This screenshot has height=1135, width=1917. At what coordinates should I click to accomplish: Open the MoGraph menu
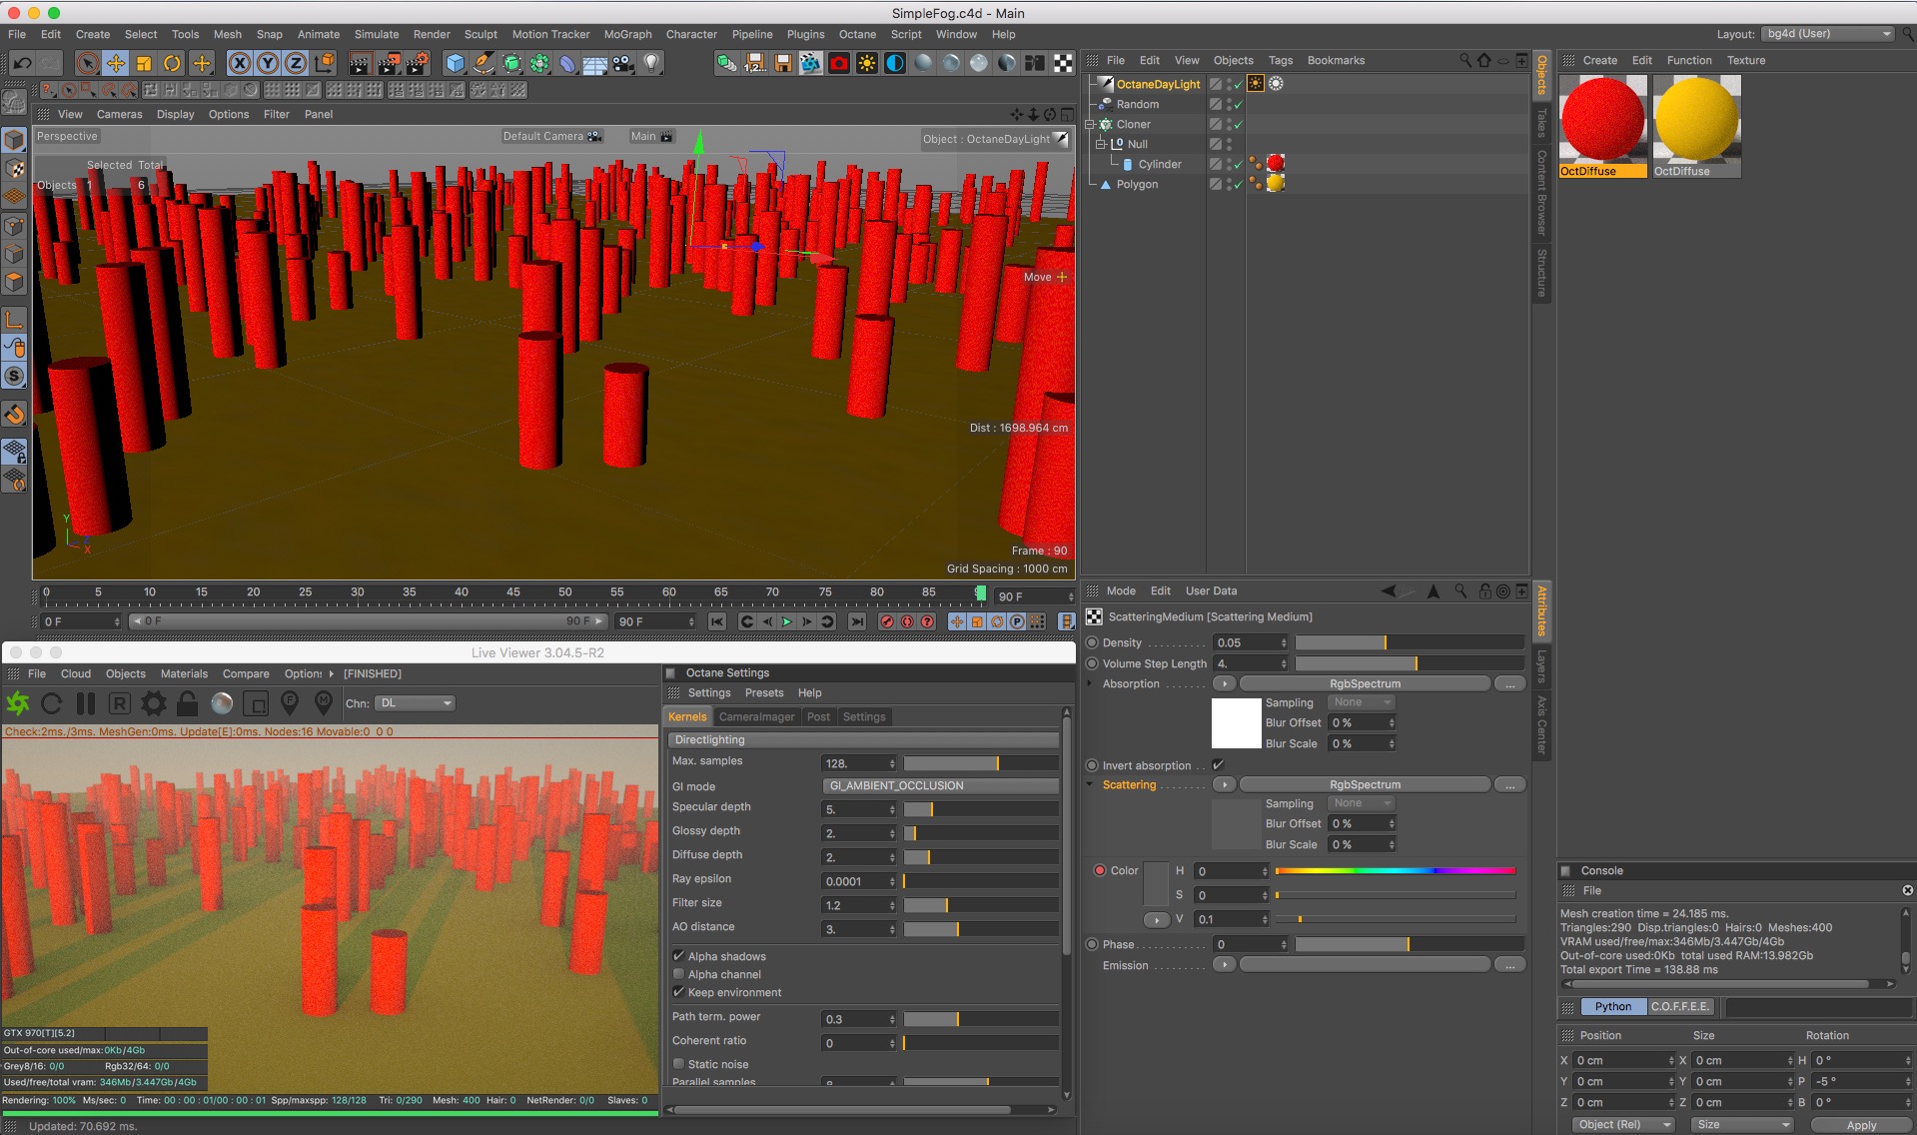point(627,34)
